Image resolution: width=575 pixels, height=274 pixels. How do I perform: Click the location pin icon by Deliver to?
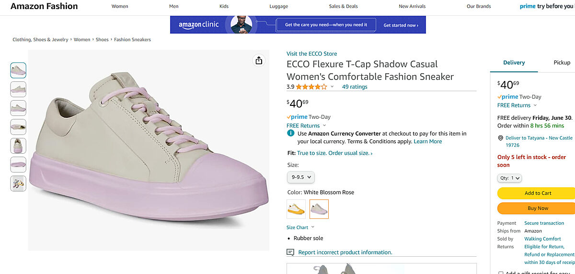point(500,138)
